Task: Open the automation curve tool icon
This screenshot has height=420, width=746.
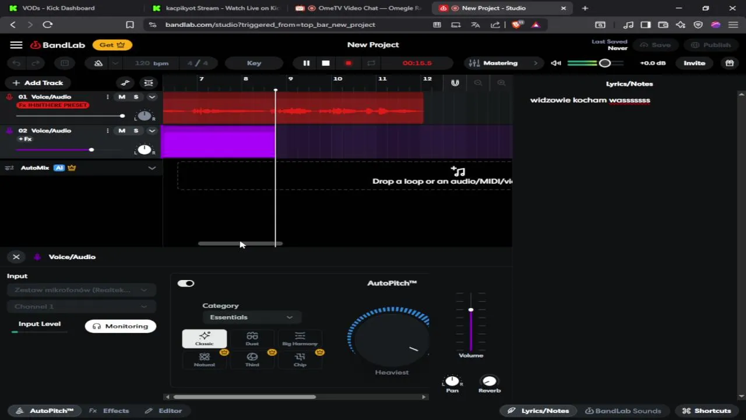Action: click(125, 83)
